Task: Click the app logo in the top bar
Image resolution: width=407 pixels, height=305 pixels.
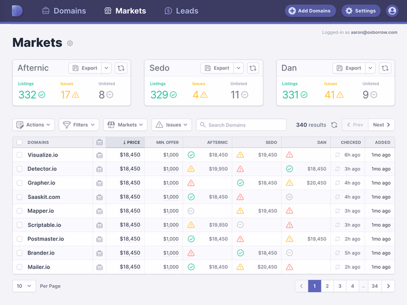Action: click(17, 11)
